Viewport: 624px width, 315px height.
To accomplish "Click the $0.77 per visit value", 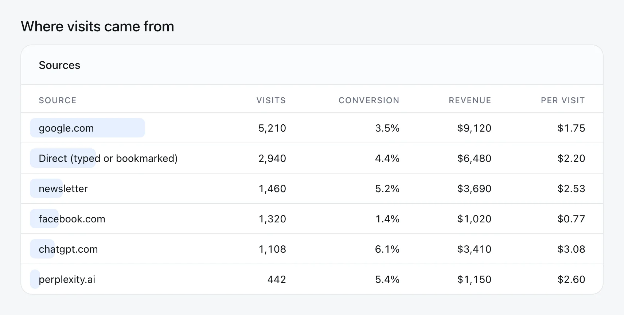I will 571,219.
